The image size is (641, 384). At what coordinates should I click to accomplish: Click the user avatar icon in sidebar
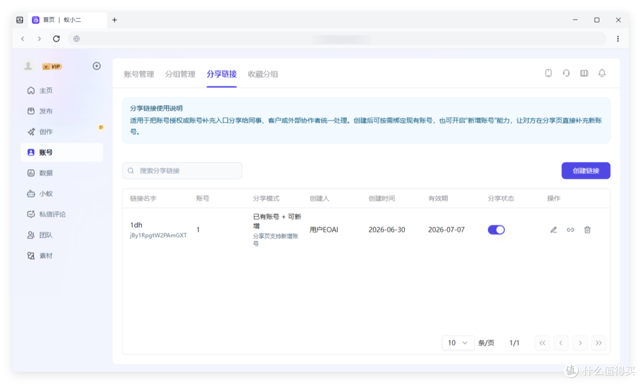coord(28,66)
